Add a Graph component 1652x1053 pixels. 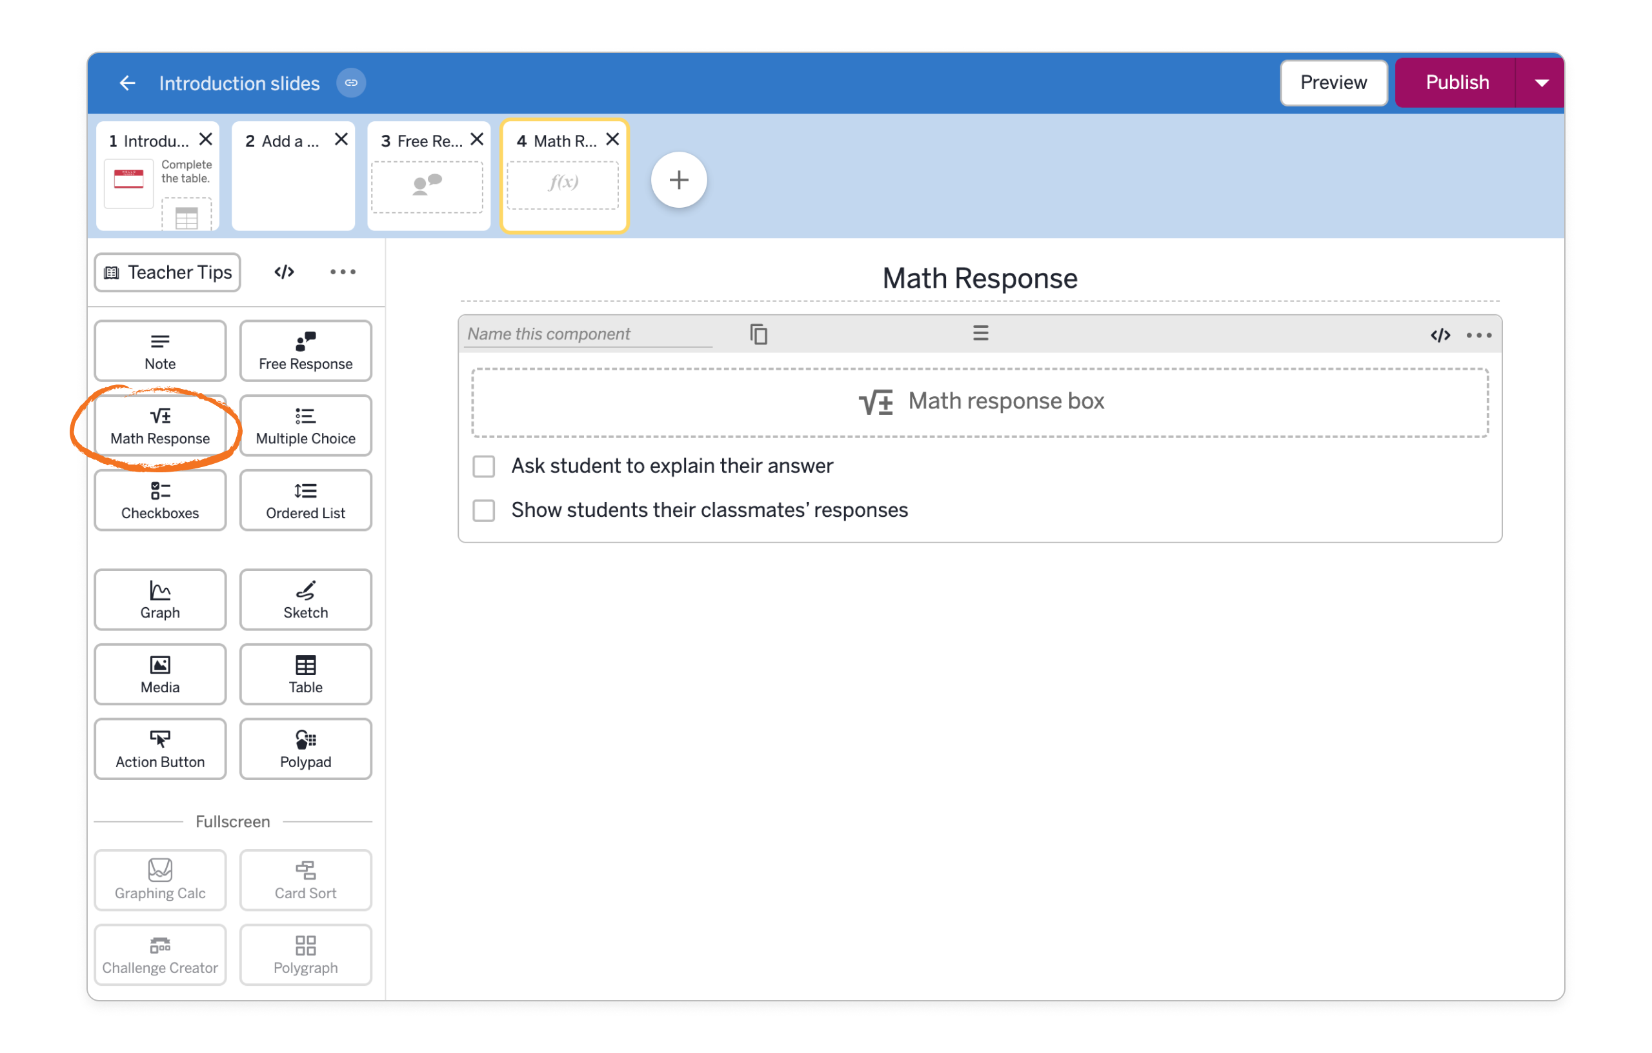point(160,600)
